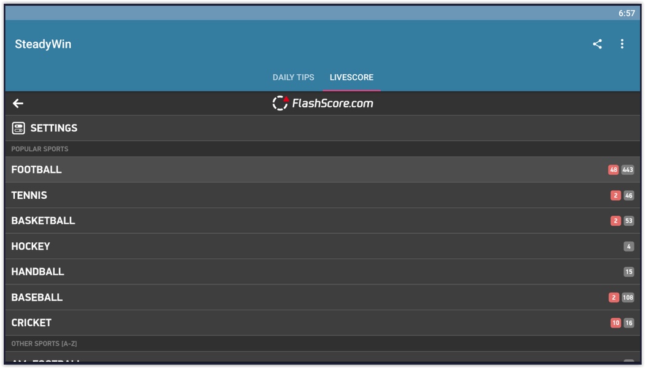This screenshot has height=368, width=645.
Task: Go back using the left arrow
Action: click(x=18, y=103)
